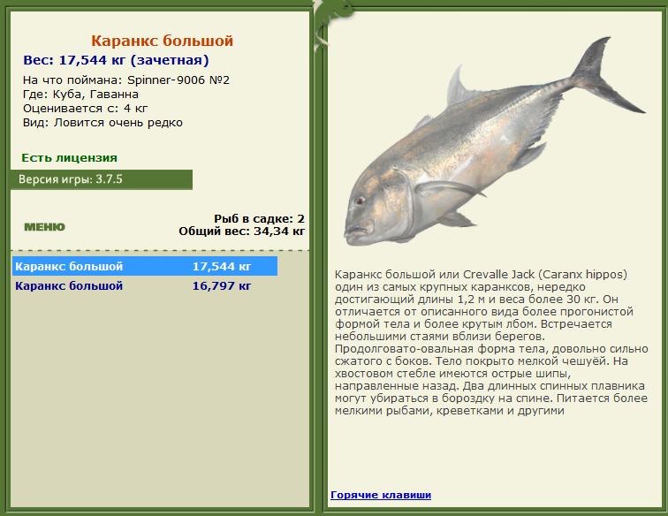The width and height of the screenshot is (668, 516).
Task: Click the Версия игры: 3.7.5 bar
Action: coord(102,179)
